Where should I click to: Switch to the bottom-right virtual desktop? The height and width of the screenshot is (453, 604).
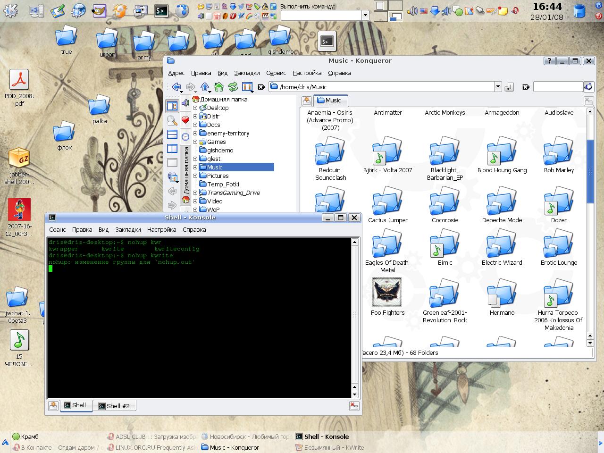395,17
